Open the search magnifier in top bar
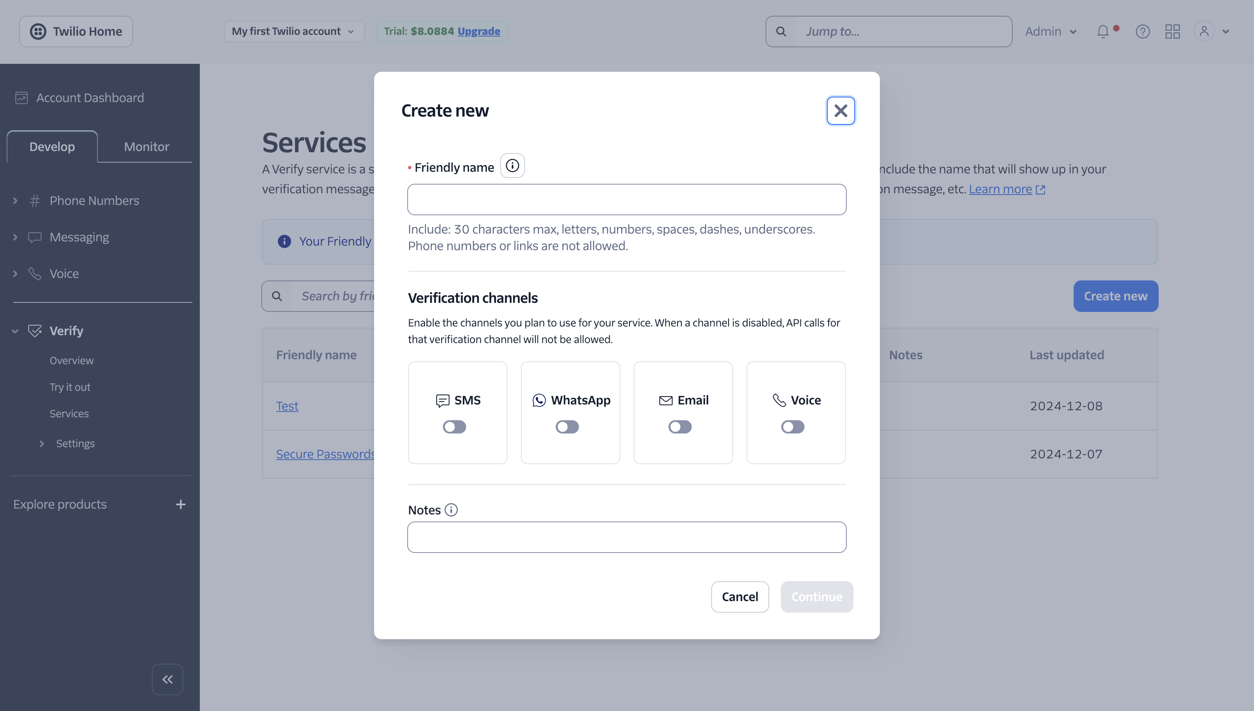 click(781, 31)
